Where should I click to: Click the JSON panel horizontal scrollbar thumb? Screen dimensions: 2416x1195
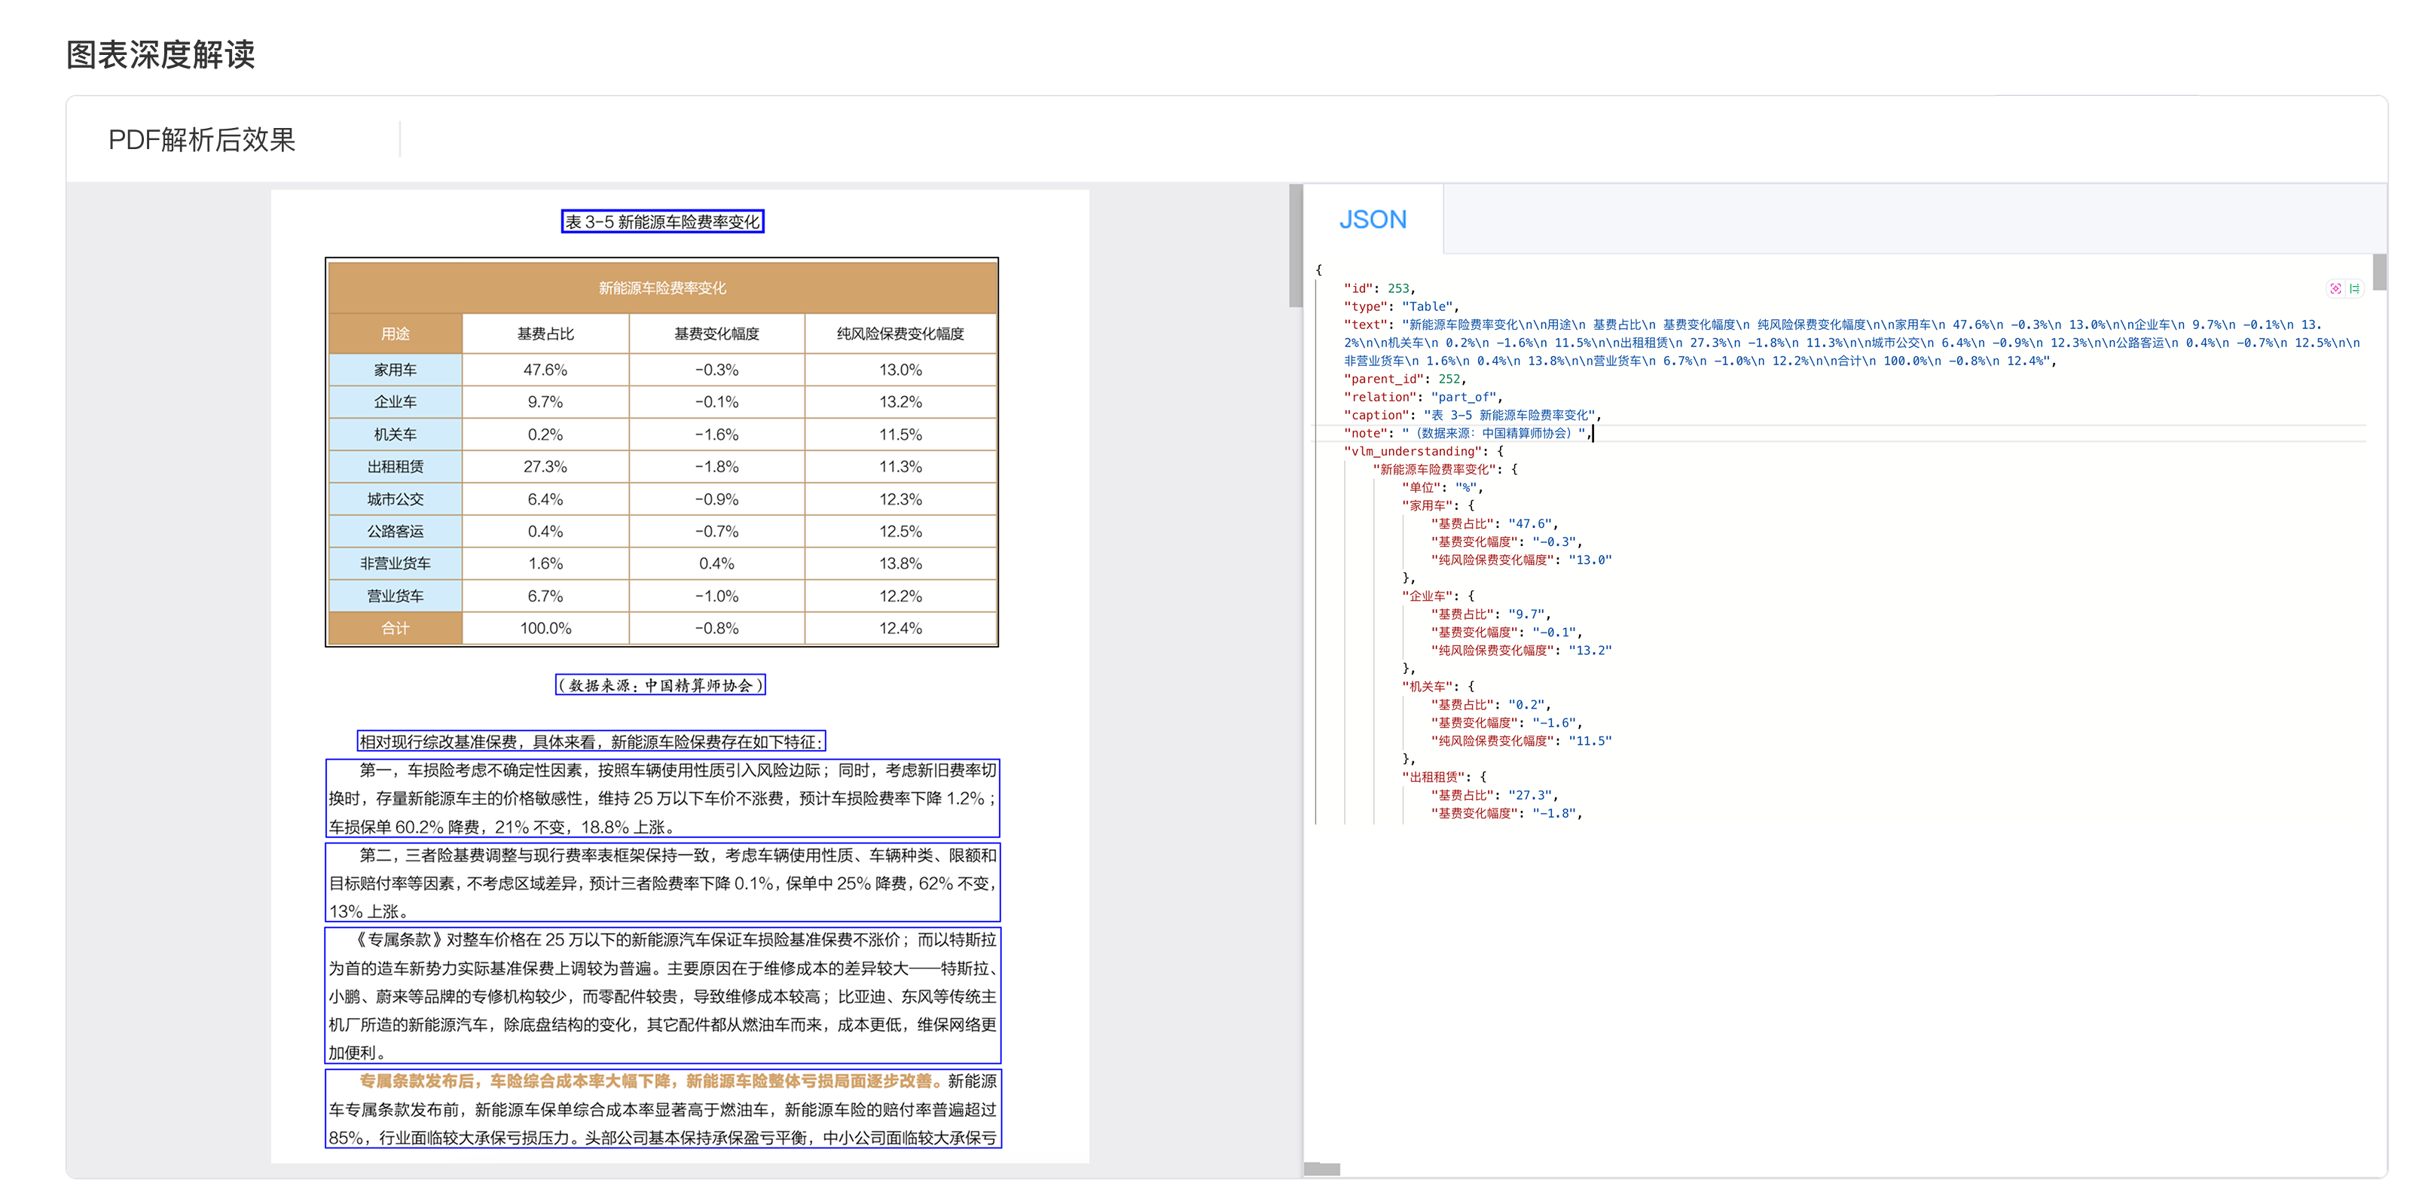[1322, 1169]
